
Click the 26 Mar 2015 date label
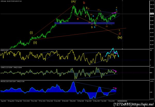pyautogui.click(x=81, y=101)
